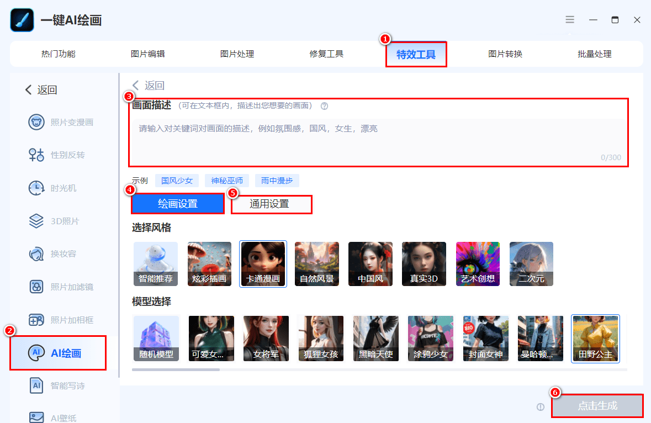Select the 照片加滤镜 filter icon

click(x=36, y=287)
